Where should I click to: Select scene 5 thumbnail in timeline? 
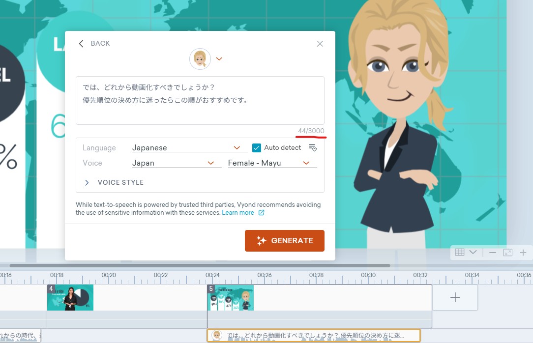pyautogui.click(x=231, y=298)
